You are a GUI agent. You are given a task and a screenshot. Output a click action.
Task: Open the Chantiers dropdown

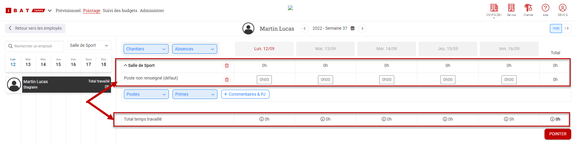(146, 49)
